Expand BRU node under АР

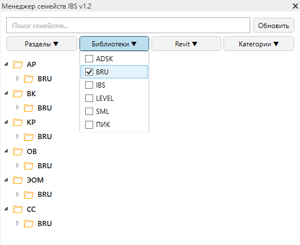point(18,78)
